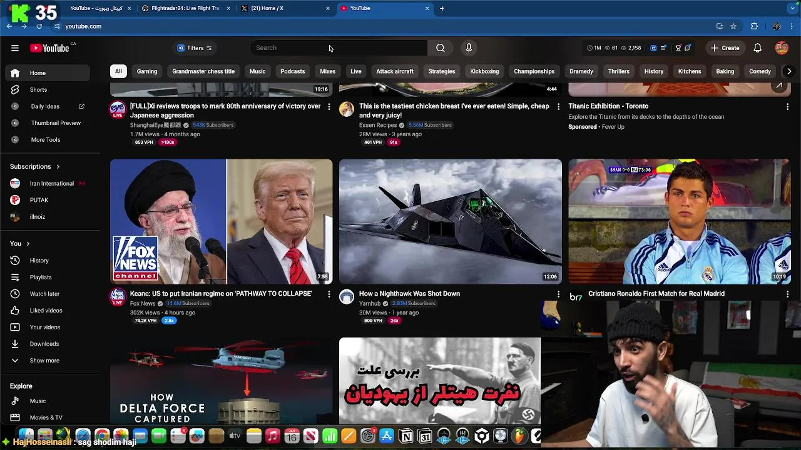Open the notifications bell
This screenshot has height=450, width=801.
pyautogui.click(x=757, y=47)
